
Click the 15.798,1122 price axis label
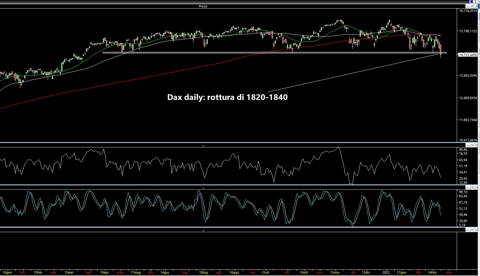468,31
